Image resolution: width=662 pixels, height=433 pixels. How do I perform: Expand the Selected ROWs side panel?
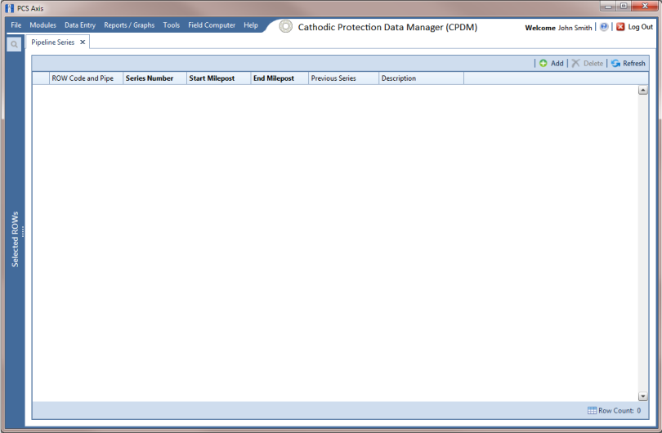[16, 239]
